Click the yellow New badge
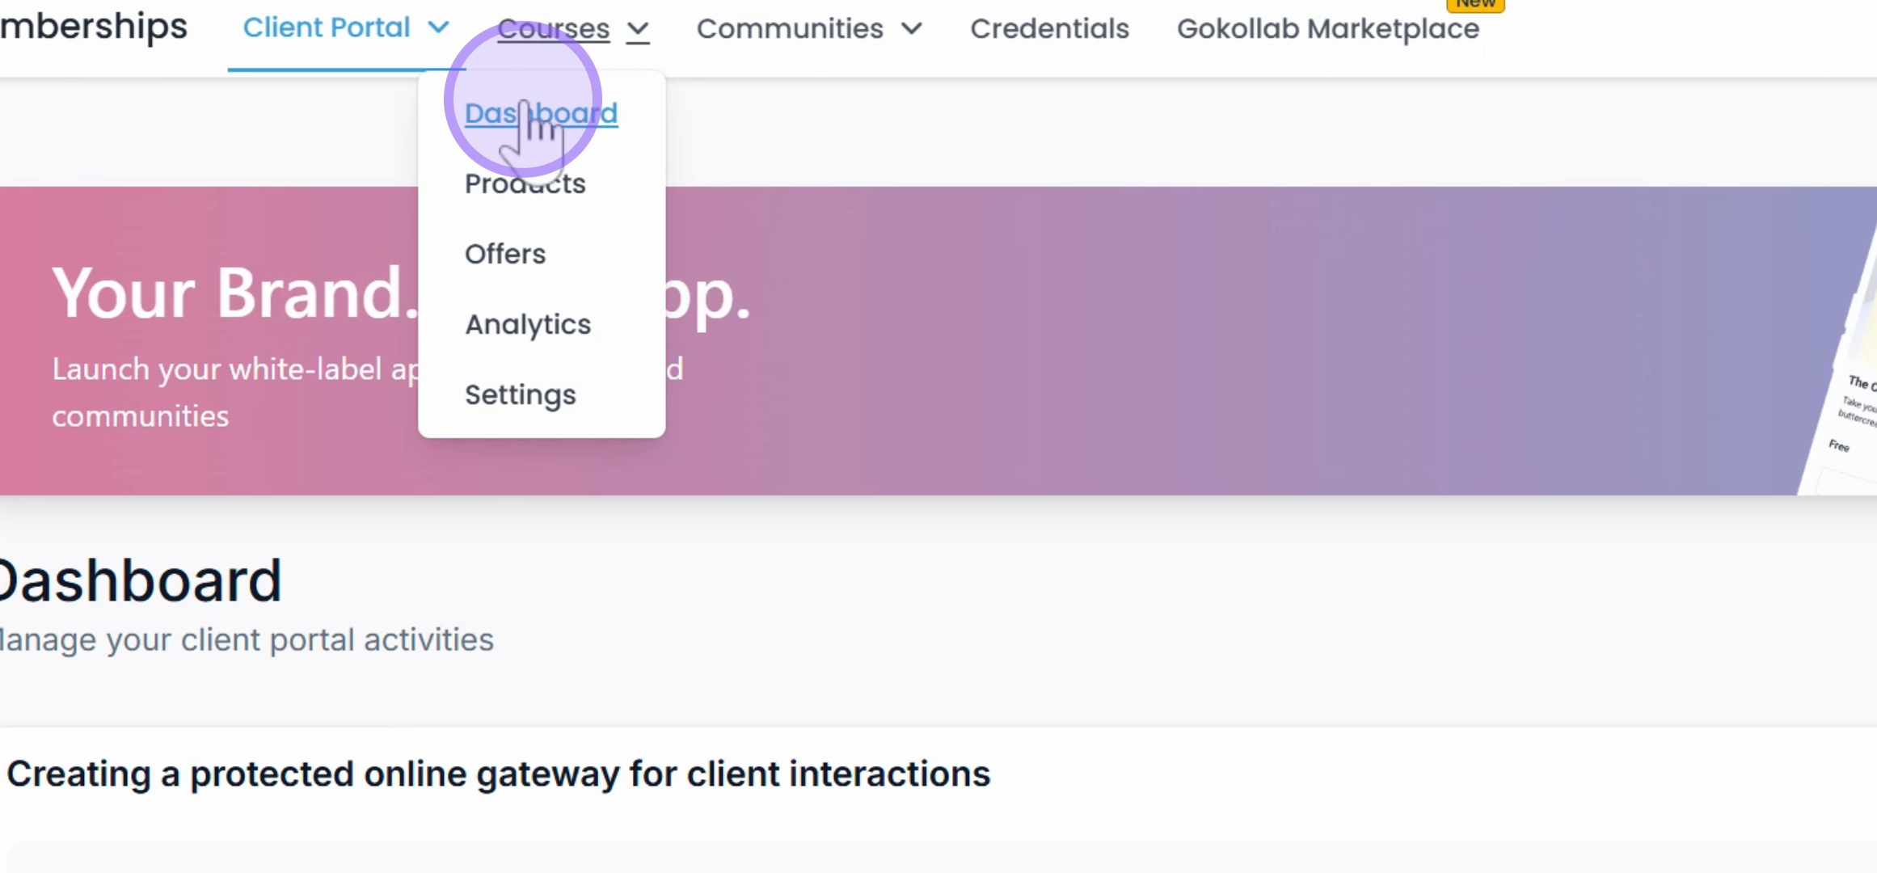The height and width of the screenshot is (873, 1877). pos(1475,4)
